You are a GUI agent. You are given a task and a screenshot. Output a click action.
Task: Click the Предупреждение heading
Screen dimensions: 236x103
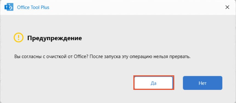pyautogui.click(x=55, y=38)
